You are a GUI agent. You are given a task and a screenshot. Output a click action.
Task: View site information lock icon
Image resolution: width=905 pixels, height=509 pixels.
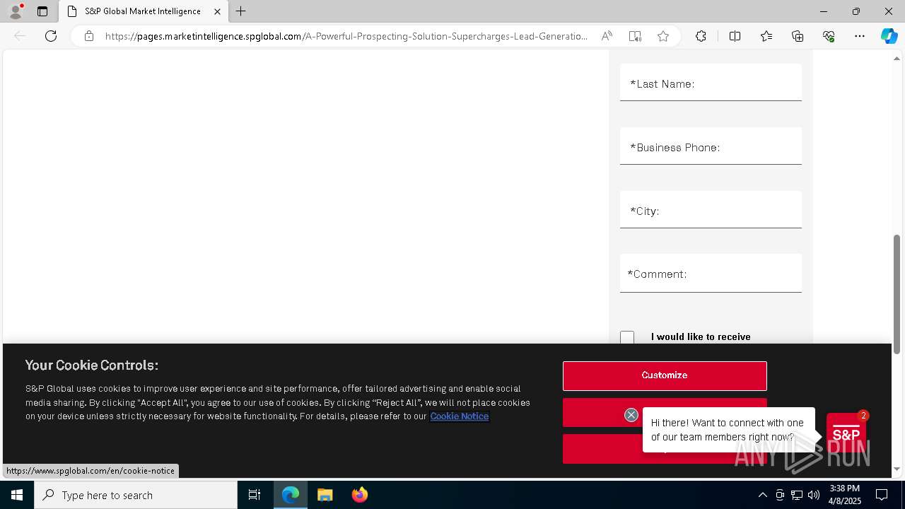[x=89, y=36]
